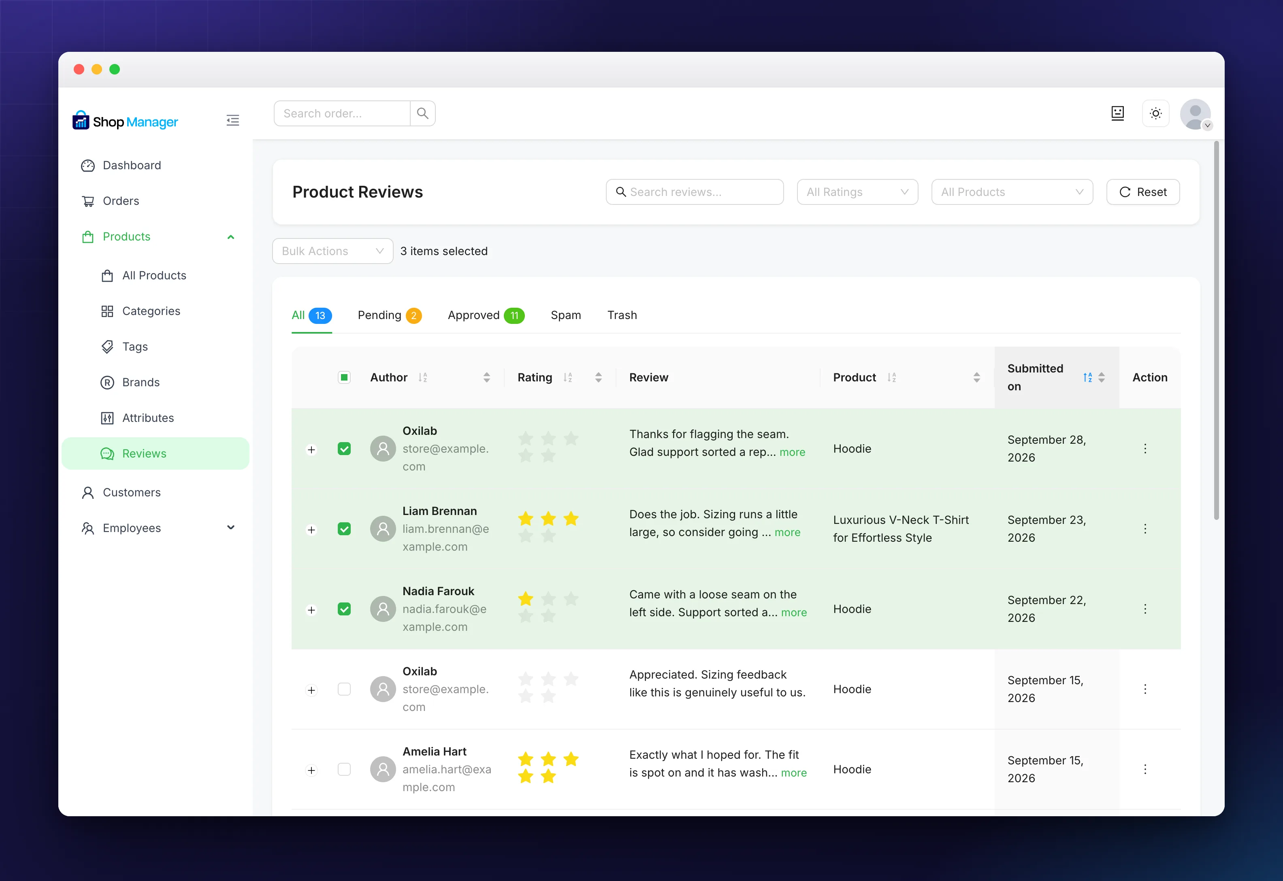
Task: Open three-dot actions for Nadia Farouk review
Action: (1145, 609)
